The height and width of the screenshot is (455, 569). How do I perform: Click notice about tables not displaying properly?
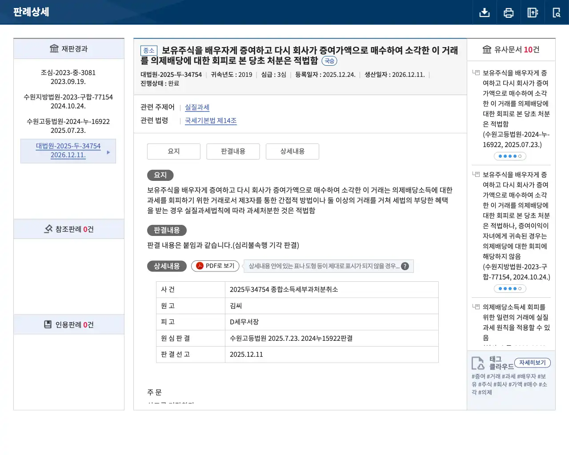pyautogui.click(x=329, y=266)
